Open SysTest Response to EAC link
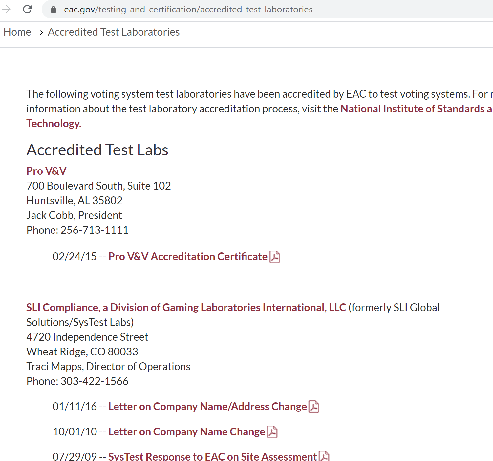 pyautogui.click(x=213, y=456)
